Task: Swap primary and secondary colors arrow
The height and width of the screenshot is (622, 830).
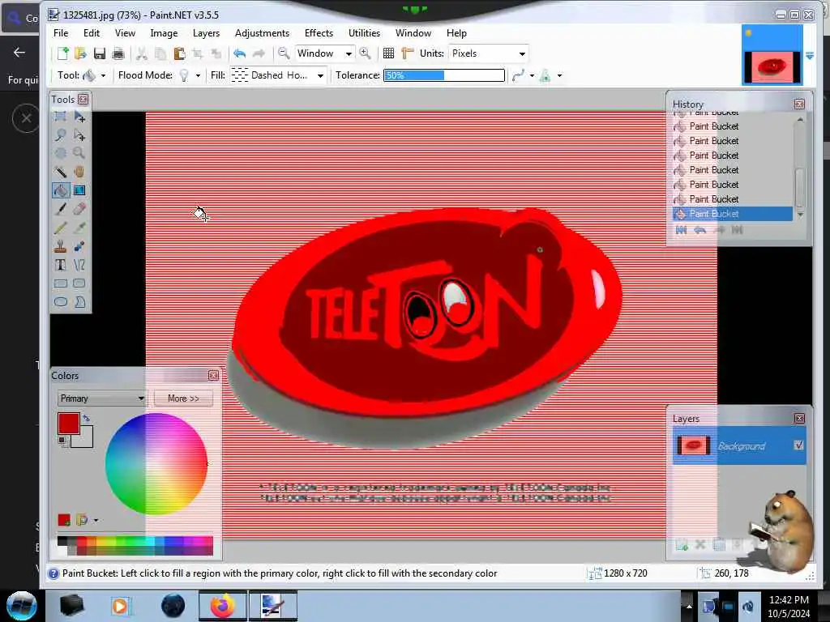Action: coord(86,418)
